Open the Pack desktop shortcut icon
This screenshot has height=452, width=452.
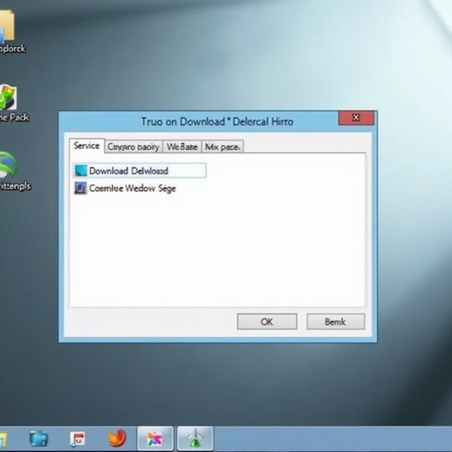[x=8, y=97]
